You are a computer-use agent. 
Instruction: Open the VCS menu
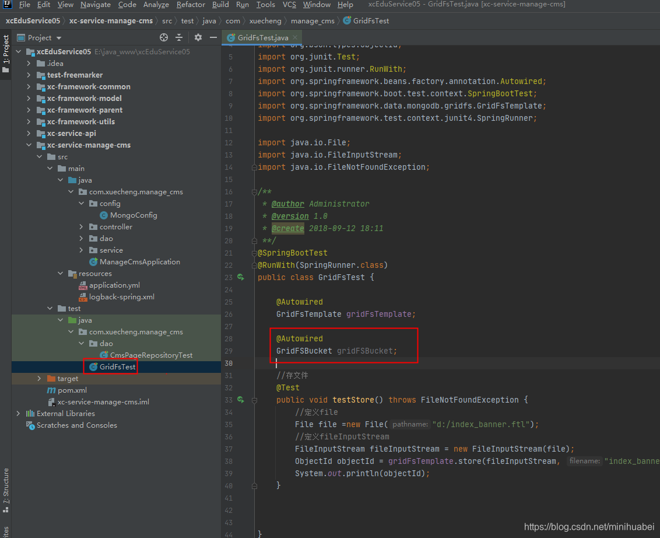[289, 4]
